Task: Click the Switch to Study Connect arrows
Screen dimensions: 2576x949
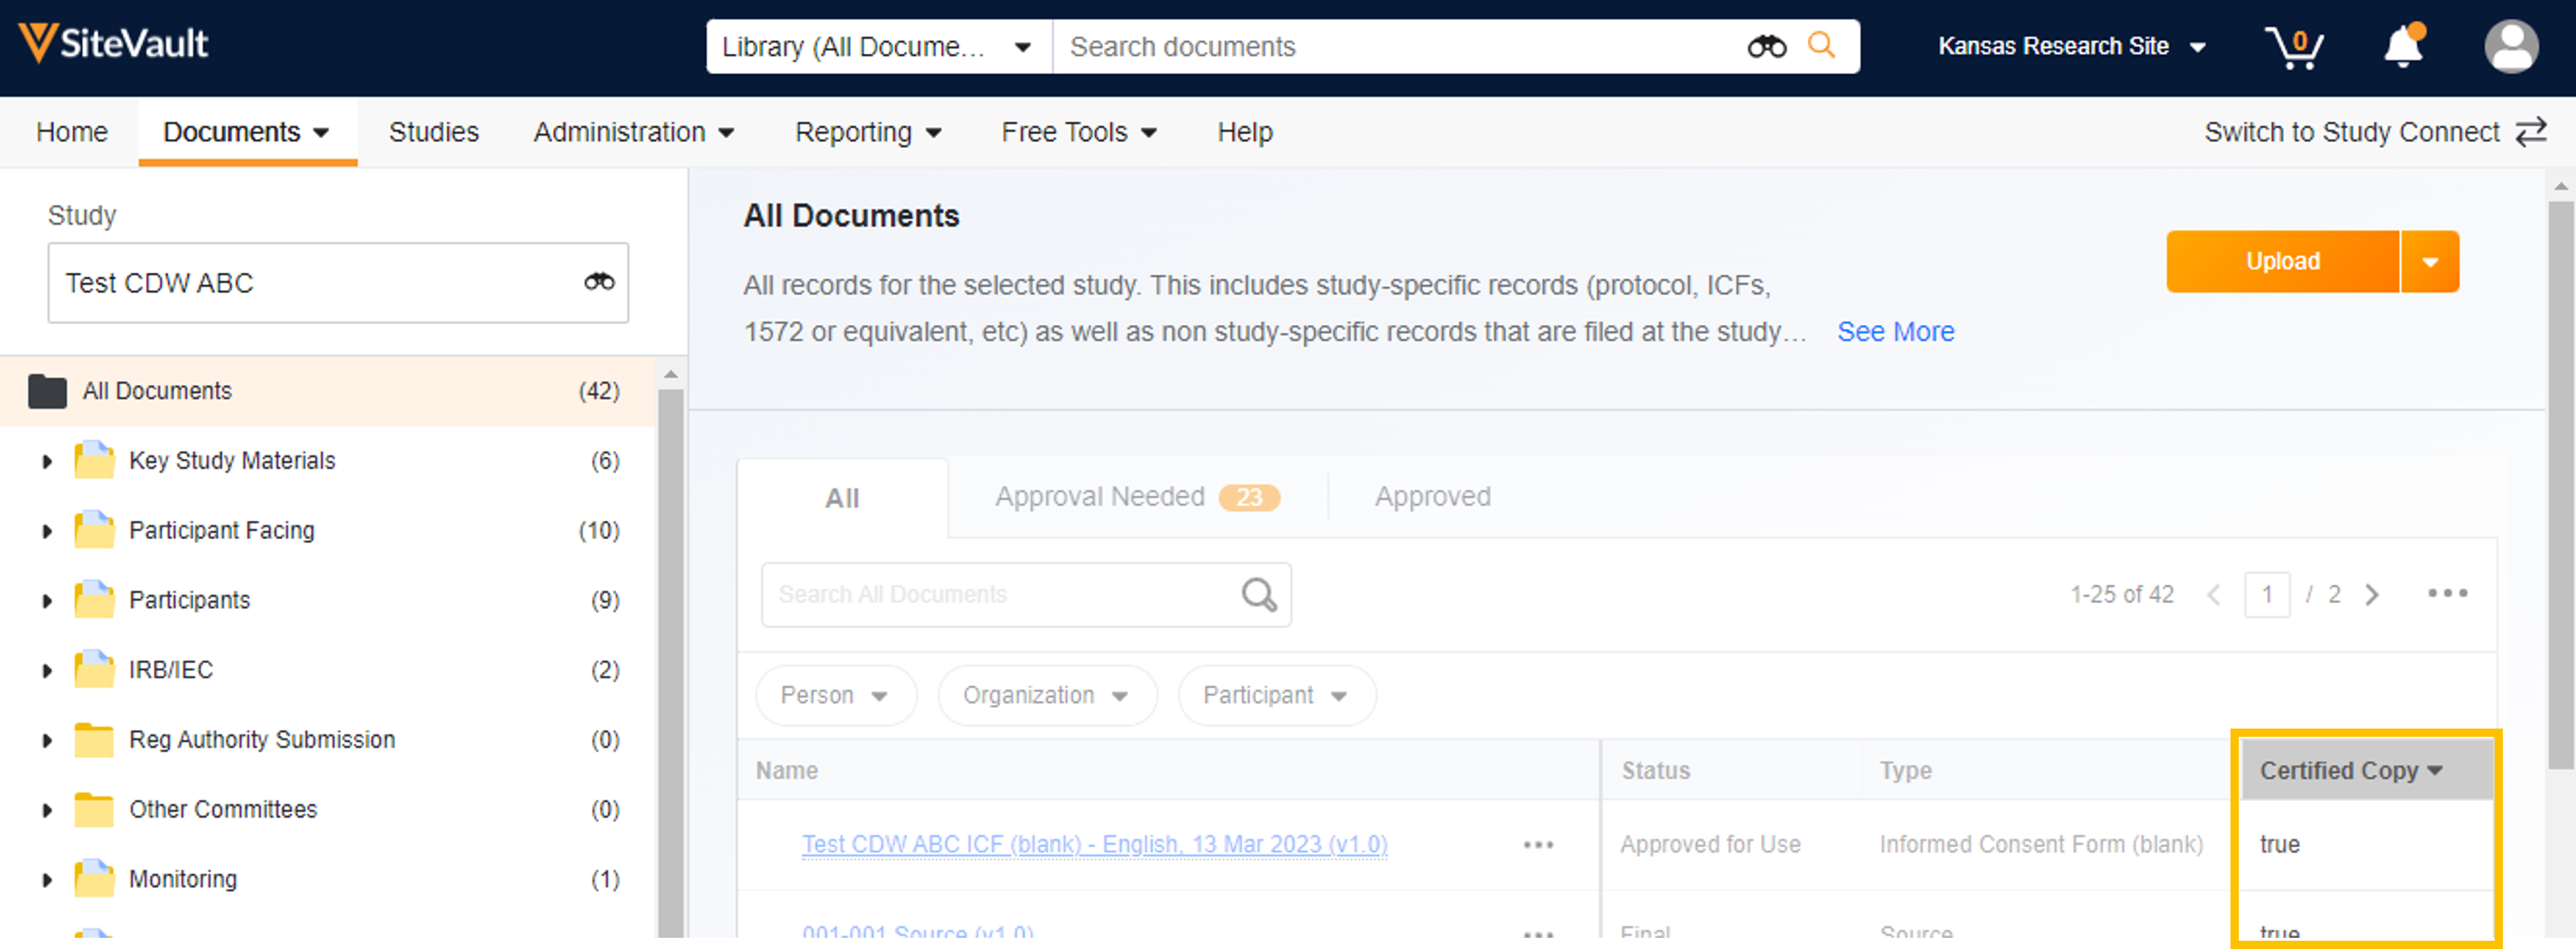Action: point(2531,132)
